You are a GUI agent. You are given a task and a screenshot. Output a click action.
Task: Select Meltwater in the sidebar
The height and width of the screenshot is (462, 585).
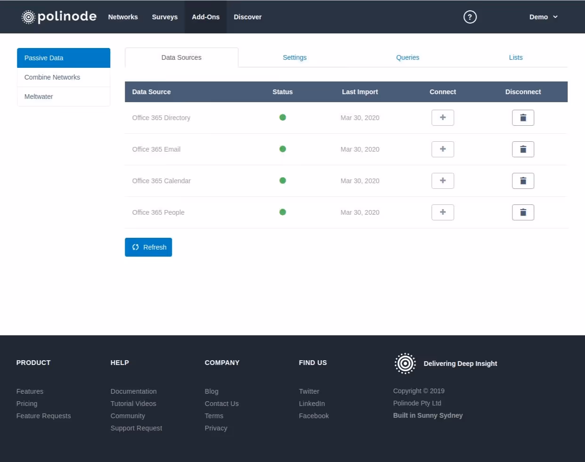point(64,97)
